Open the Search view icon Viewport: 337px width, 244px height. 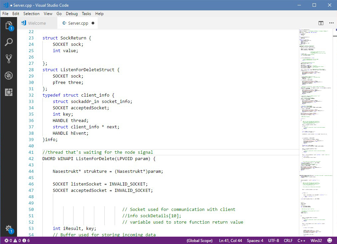pyautogui.click(x=9, y=42)
